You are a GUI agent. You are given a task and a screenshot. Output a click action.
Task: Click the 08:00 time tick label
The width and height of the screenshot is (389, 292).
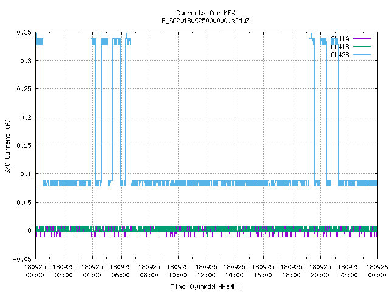pos(149,275)
